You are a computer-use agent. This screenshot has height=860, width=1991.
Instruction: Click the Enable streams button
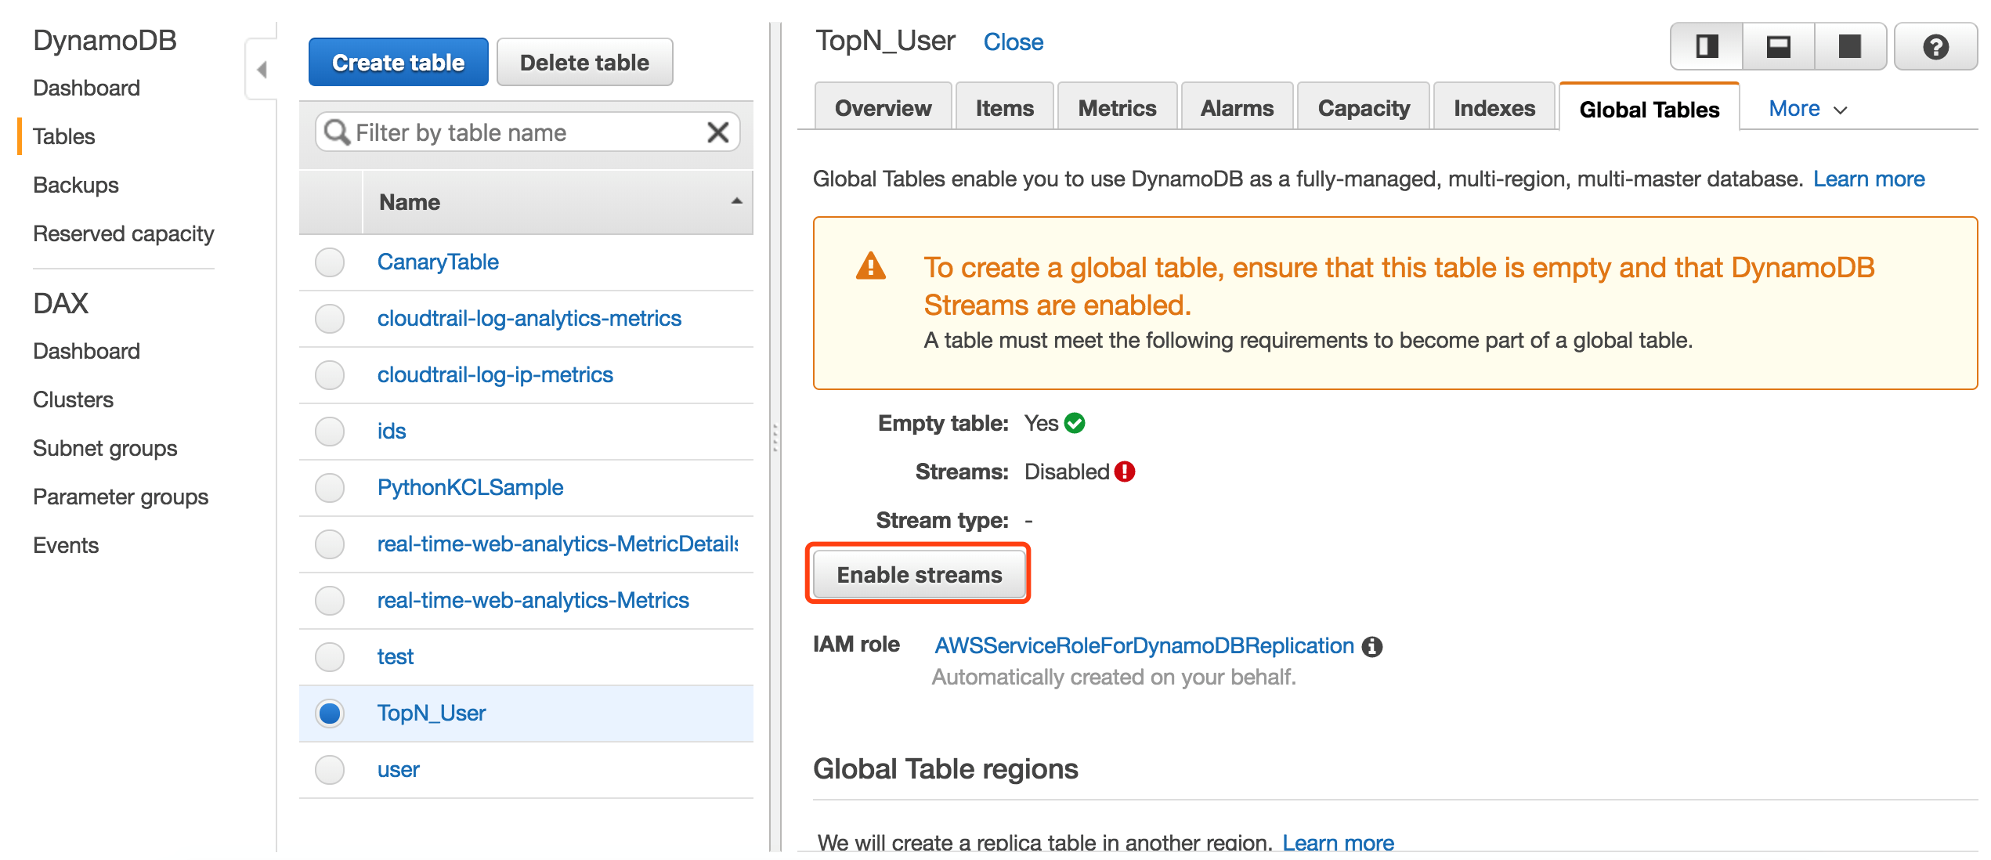[x=919, y=574]
